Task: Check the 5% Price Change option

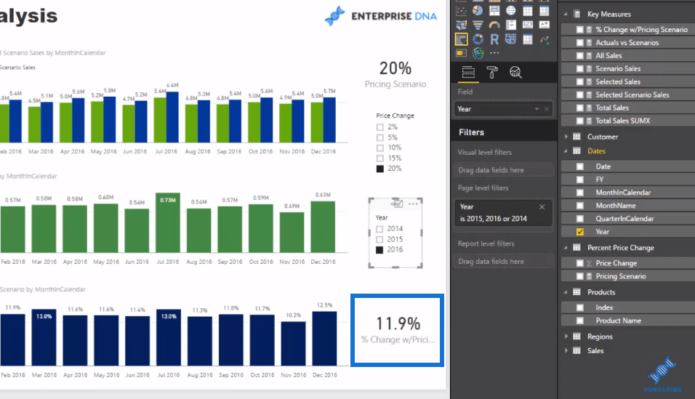Action: [380, 137]
